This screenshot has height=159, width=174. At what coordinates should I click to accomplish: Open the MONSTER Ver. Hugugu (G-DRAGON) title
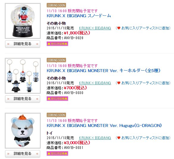[104, 125]
